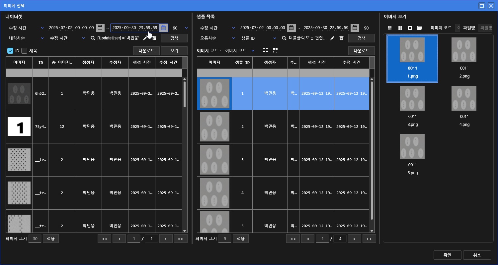This screenshot has width=498, height=265.
Task: Click the 보기 button in dataset panel
Action: tap(174, 51)
